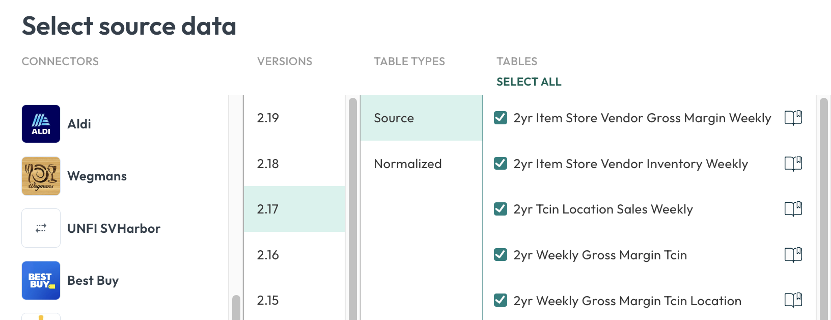Screen dimensions: 831x320
Task: Click the 2yr Weekly Gross Margin Tcin label
Action: (x=600, y=255)
